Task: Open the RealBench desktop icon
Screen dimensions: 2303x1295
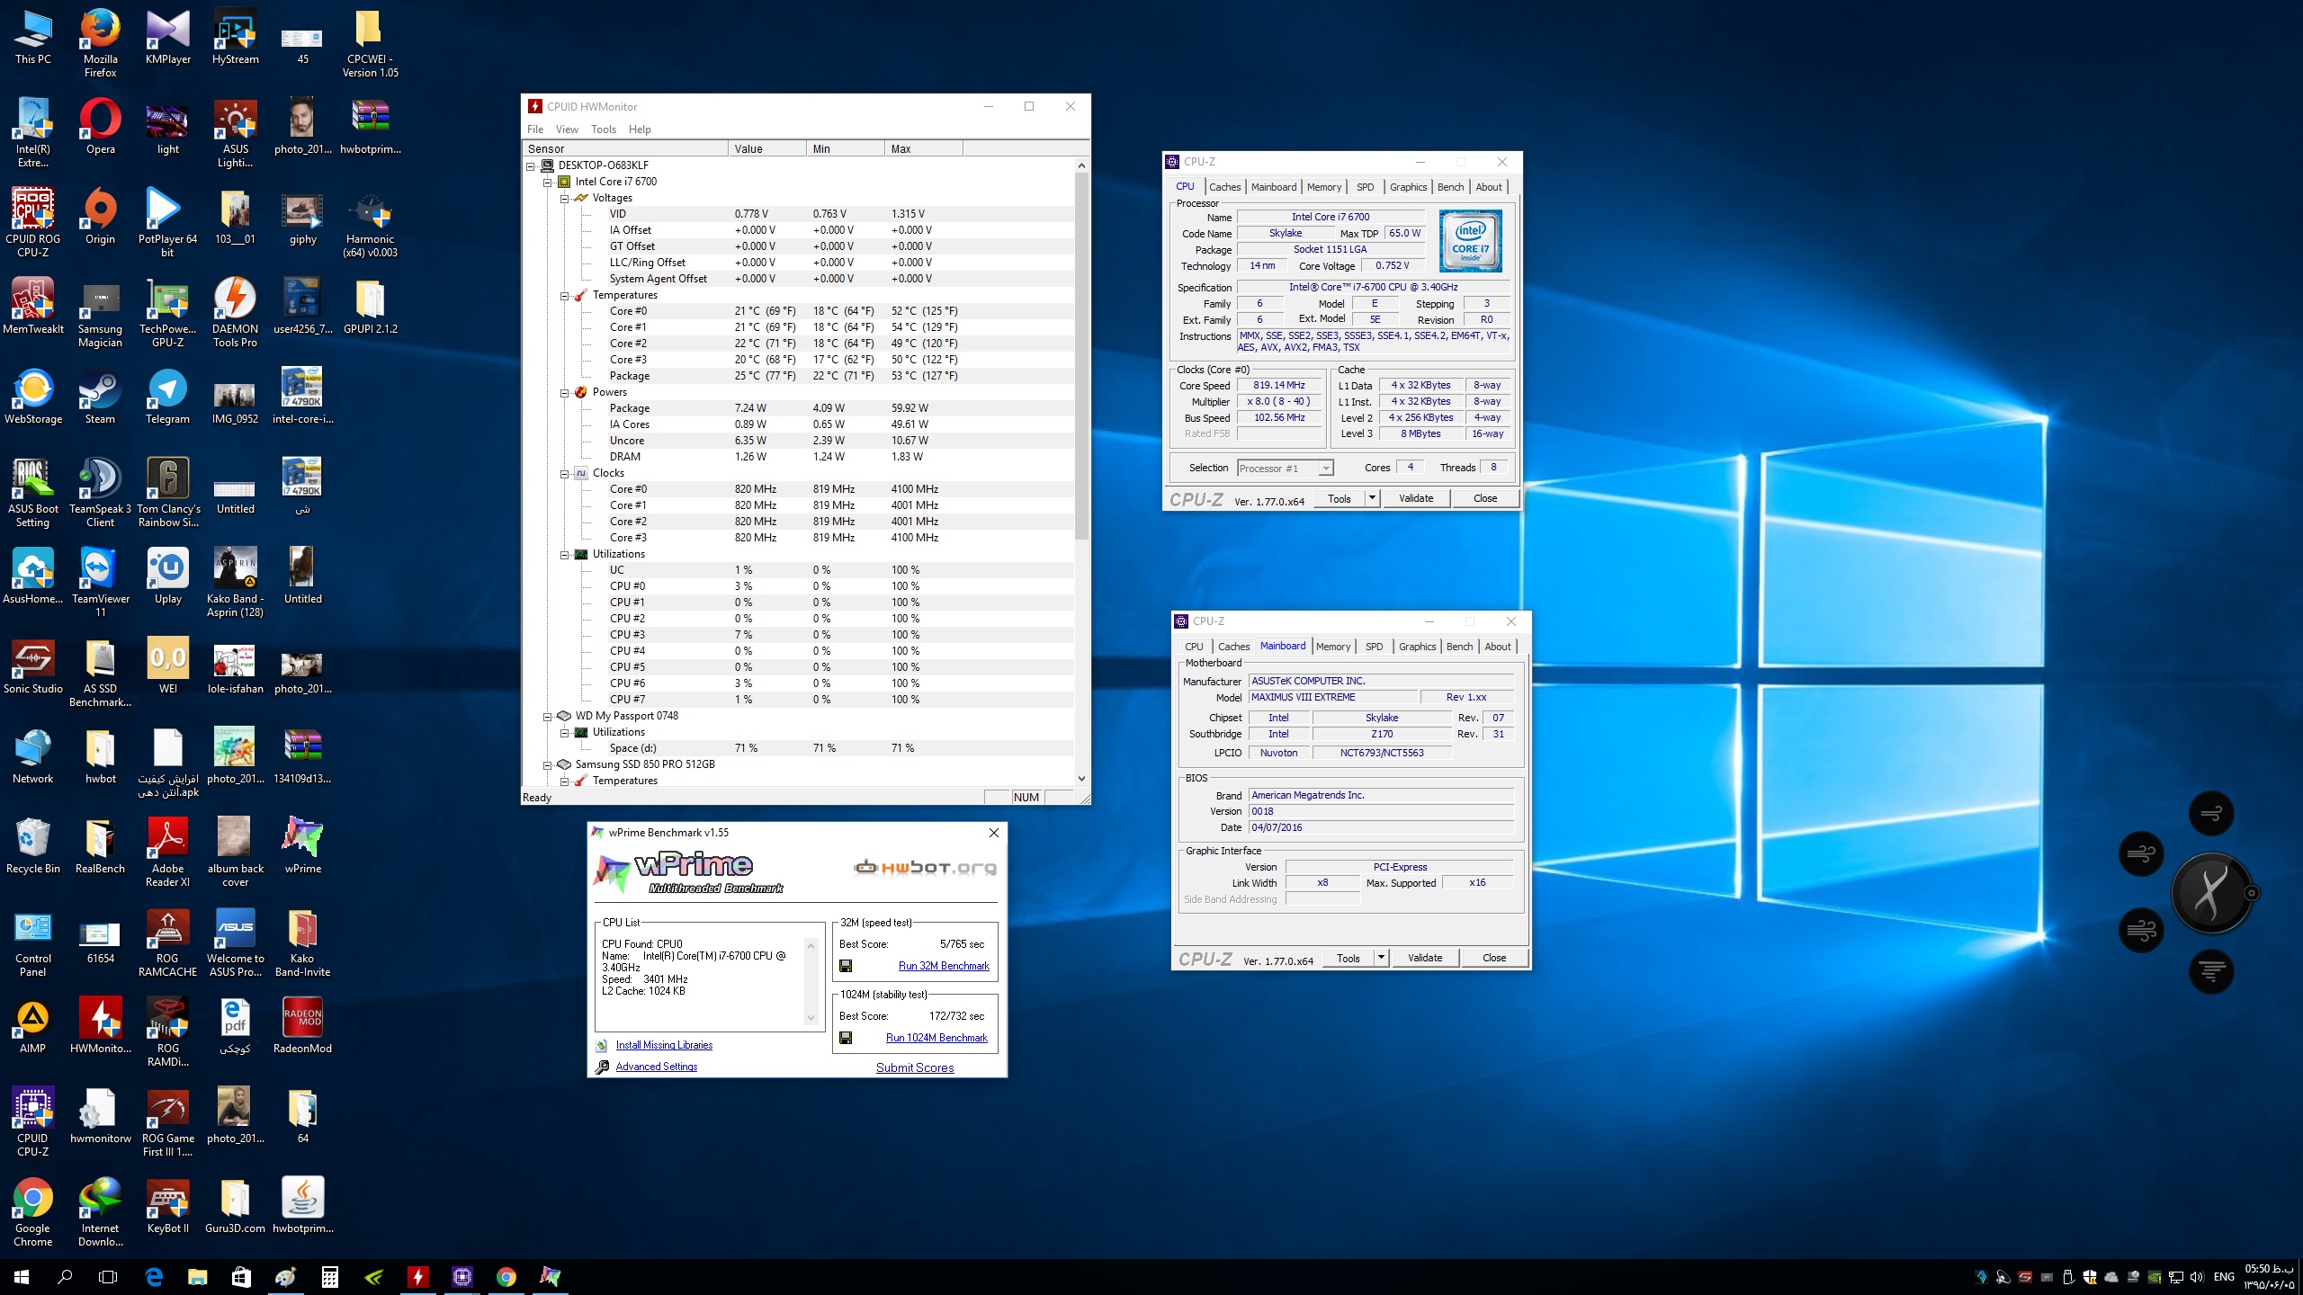Action: click(100, 846)
